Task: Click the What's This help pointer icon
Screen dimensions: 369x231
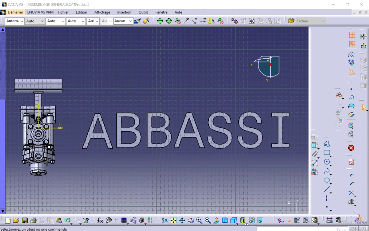Action: coord(86,220)
